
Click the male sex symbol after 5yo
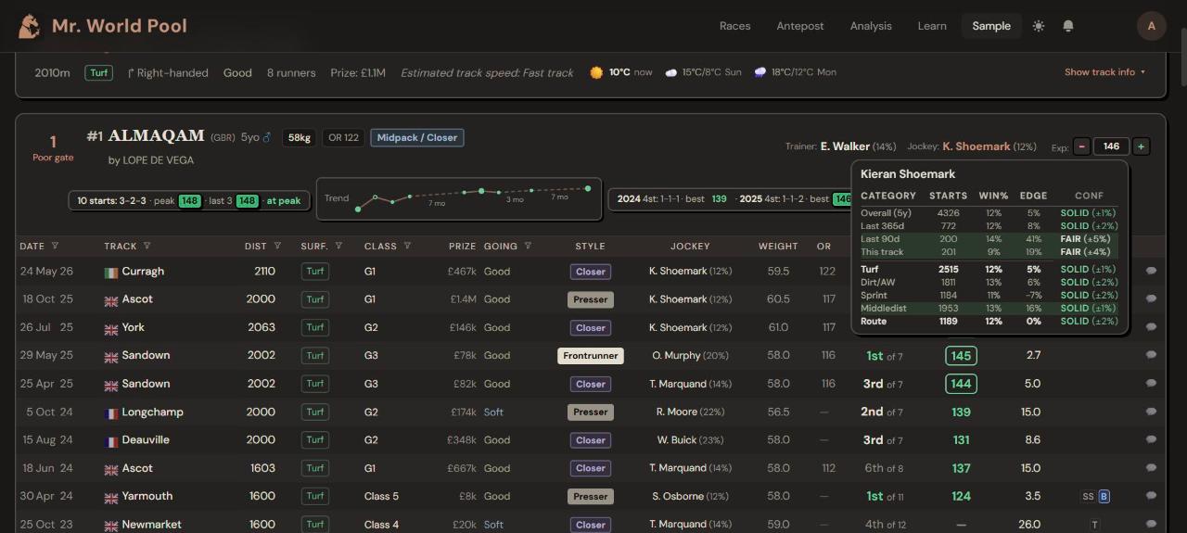pyautogui.click(x=267, y=137)
